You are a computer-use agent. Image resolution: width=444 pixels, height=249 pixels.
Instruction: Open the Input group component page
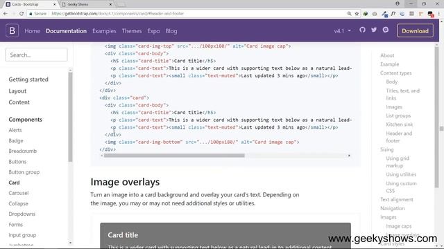22,235
